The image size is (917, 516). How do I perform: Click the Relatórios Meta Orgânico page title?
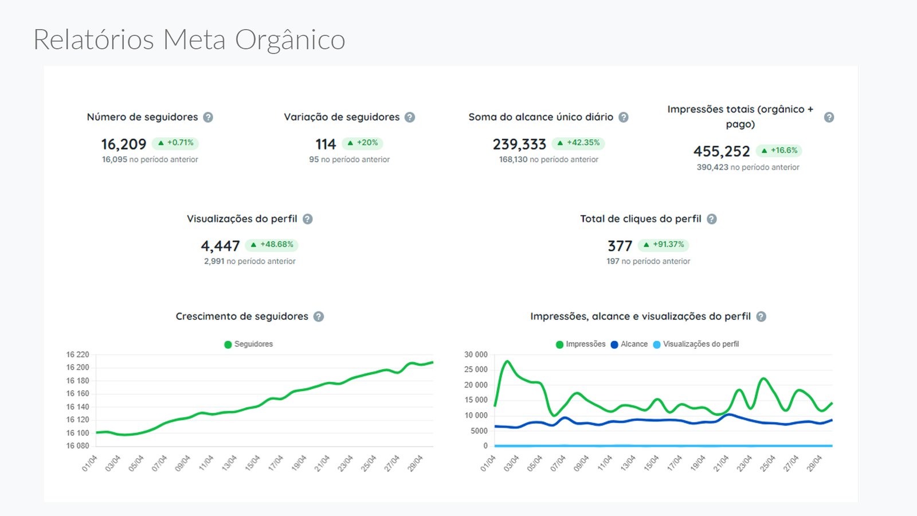pyautogui.click(x=189, y=40)
